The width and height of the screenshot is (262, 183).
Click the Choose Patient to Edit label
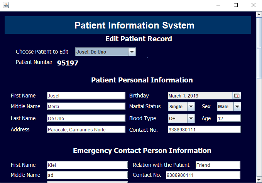pos(42,52)
